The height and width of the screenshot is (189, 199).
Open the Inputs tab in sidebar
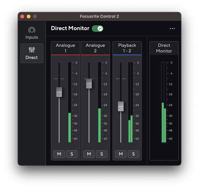31,33
